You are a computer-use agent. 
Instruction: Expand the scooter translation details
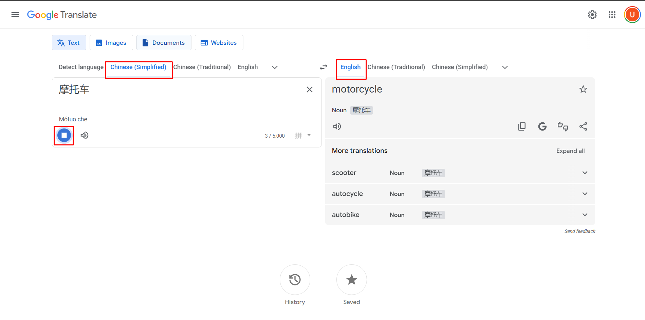(x=585, y=173)
